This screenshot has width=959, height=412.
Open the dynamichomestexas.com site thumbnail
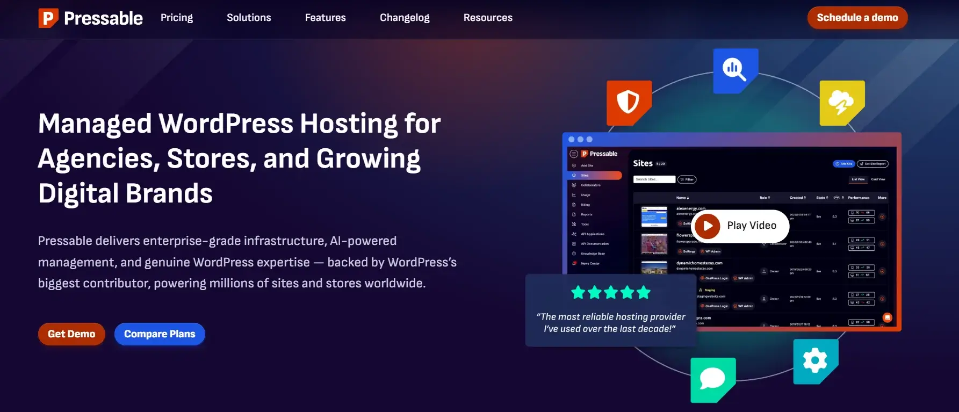click(x=654, y=268)
